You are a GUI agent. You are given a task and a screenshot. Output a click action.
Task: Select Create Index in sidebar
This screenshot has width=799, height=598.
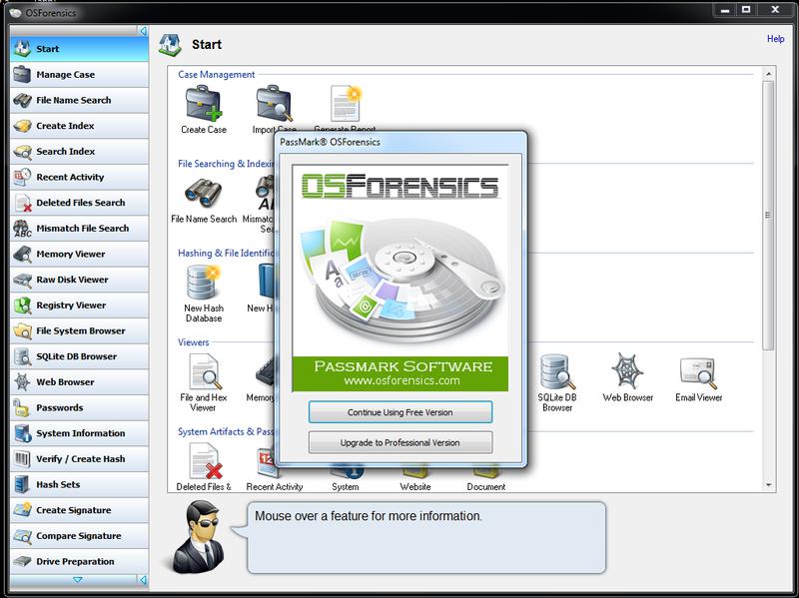[80, 126]
